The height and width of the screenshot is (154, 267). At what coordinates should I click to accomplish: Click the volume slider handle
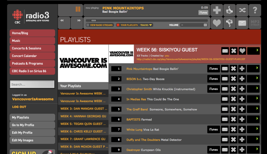[205, 25]
